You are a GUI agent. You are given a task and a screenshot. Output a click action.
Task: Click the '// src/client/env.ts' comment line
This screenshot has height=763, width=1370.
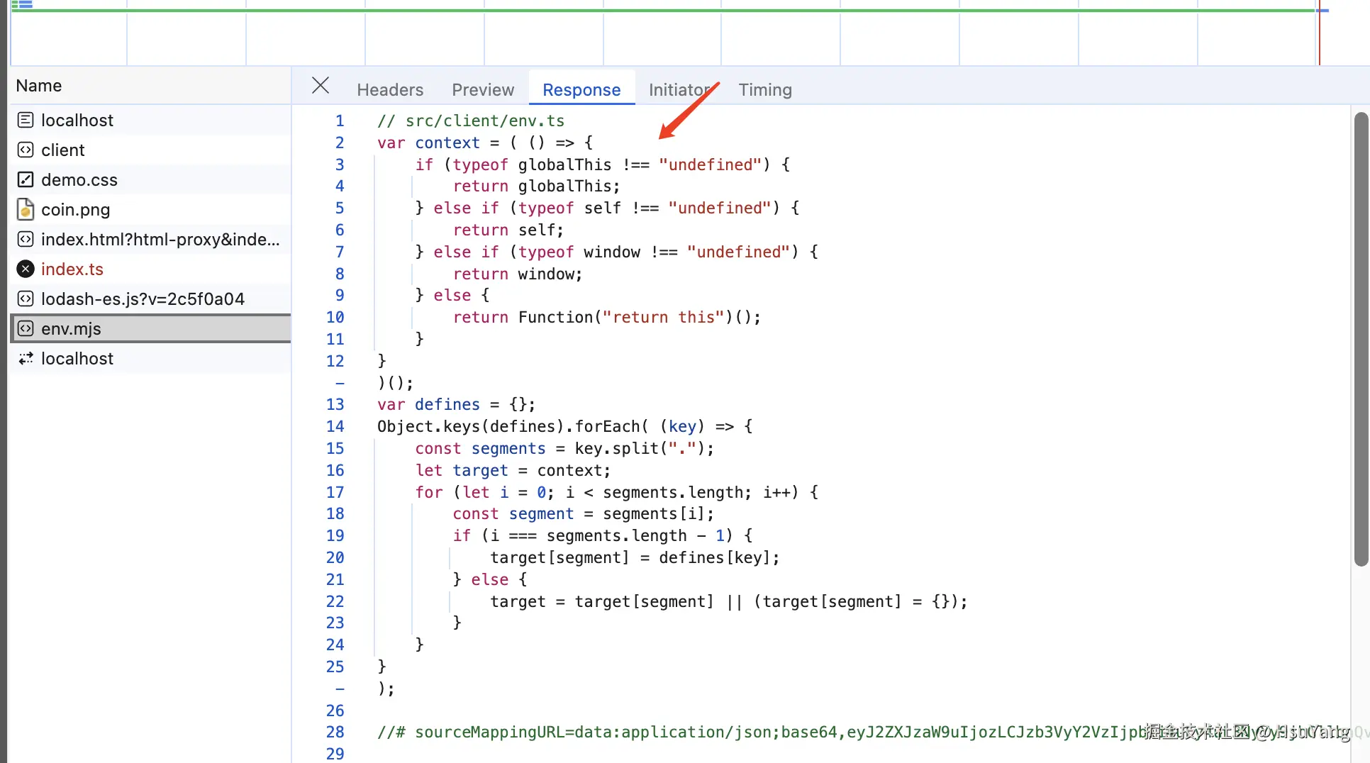tap(471, 121)
